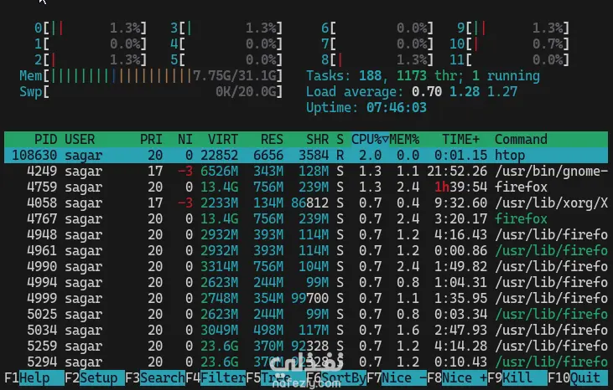Activate F3 Search in the bottom bar

(x=155, y=378)
